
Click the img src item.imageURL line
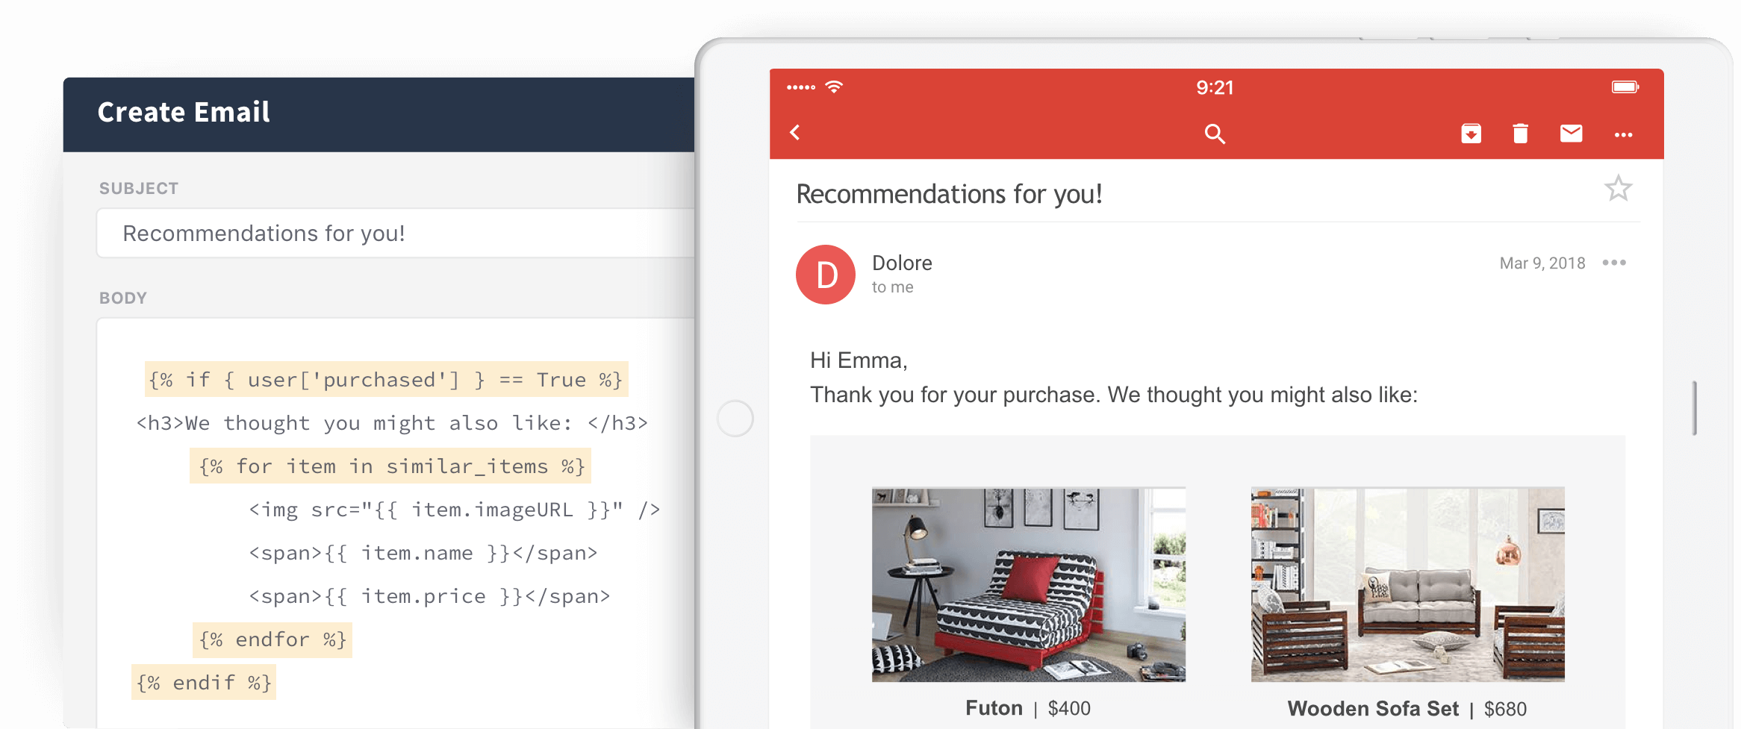(455, 510)
